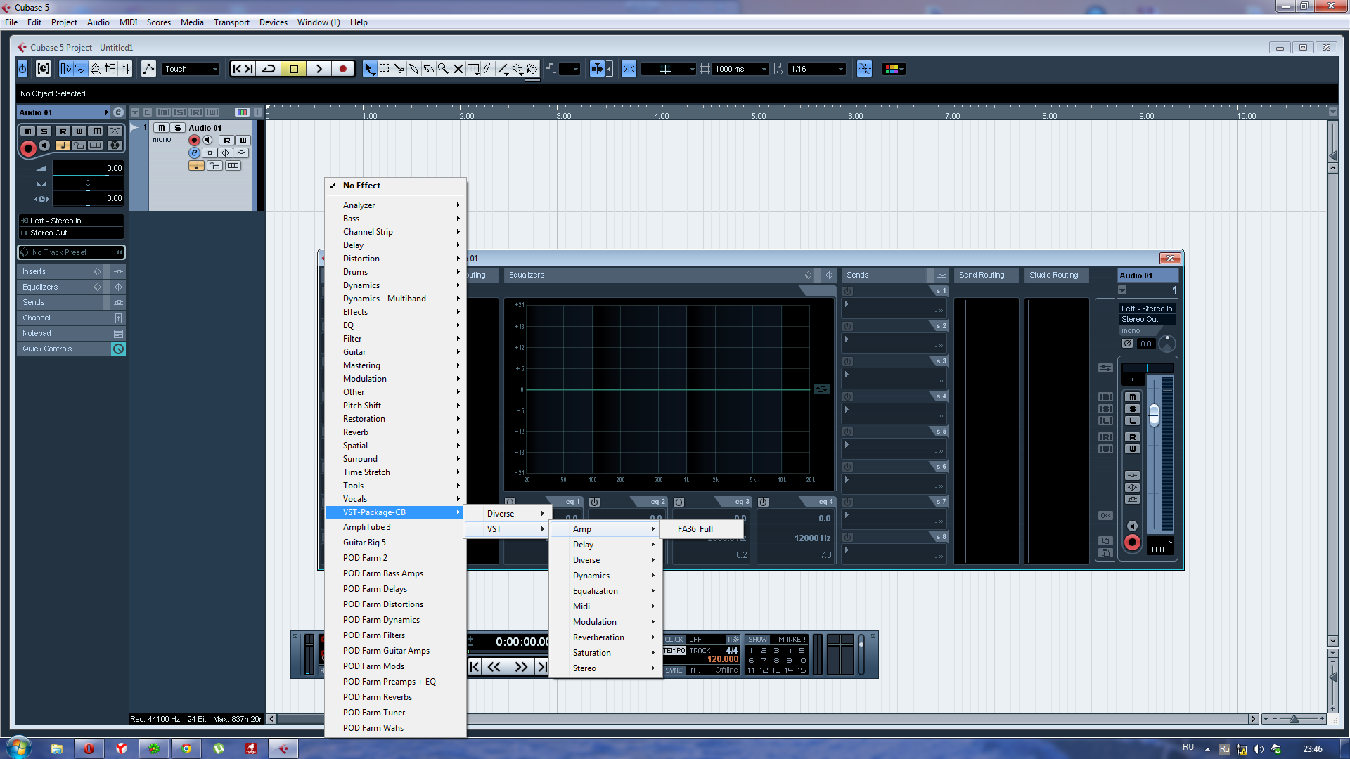Choose FA36_Full from the Amp submenu
The height and width of the screenshot is (759, 1350).
coord(695,529)
